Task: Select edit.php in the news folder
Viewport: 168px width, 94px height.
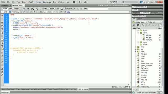Action: (x=149, y=38)
